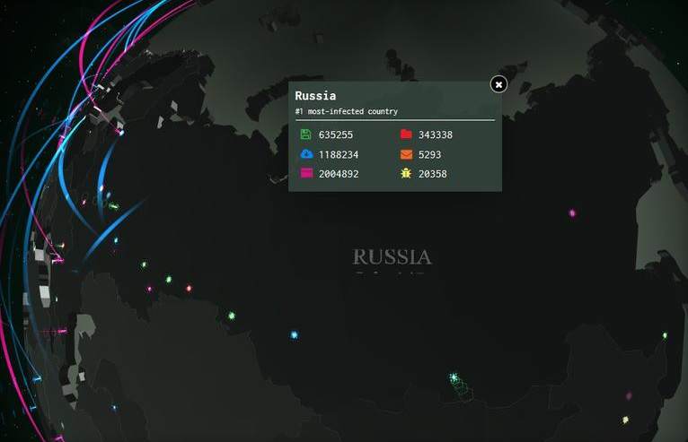Select the RUSSIA label on the map
Screen dimensions: 688x442
tap(392, 257)
